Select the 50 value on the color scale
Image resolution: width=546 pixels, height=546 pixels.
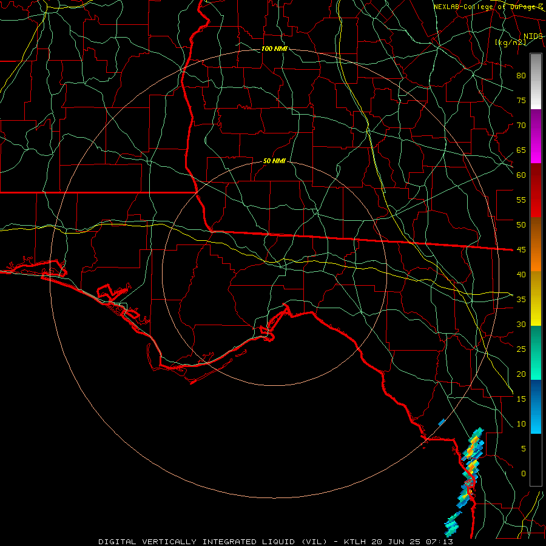click(521, 224)
